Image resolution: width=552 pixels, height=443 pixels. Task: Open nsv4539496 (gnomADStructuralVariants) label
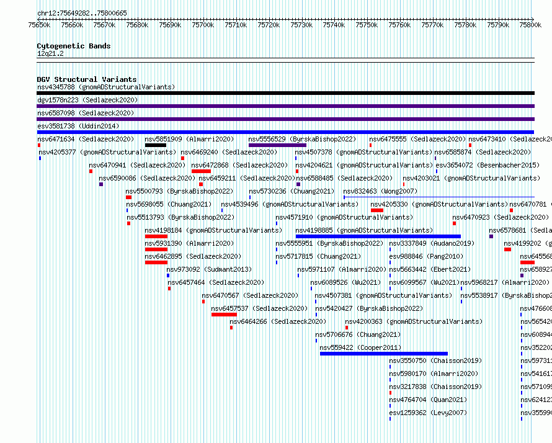pyautogui.click(x=290, y=204)
